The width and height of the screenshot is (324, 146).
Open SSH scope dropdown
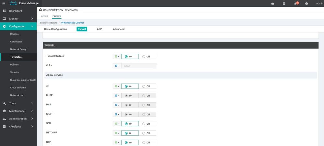(117, 124)
